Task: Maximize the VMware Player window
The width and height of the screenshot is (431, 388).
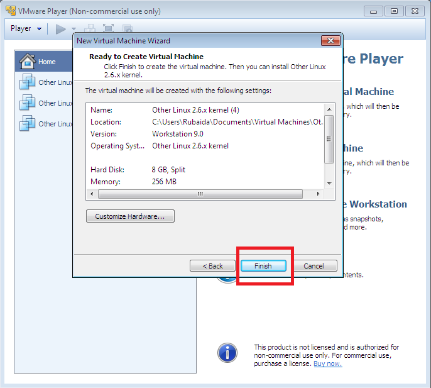Action: pyautogui.click(x=394, y=11)
